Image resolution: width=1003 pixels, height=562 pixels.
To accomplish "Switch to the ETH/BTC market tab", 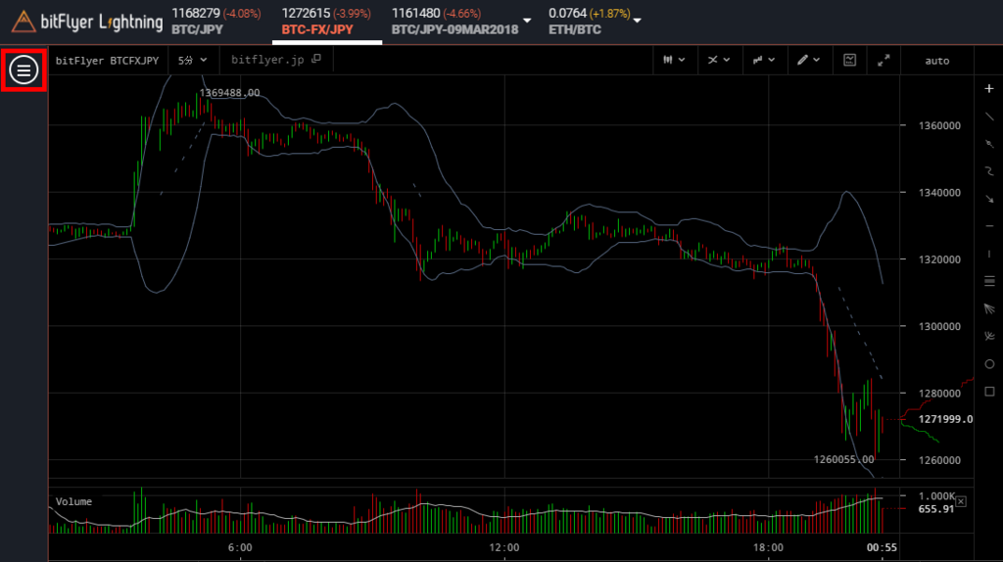I will coord(589,22).
